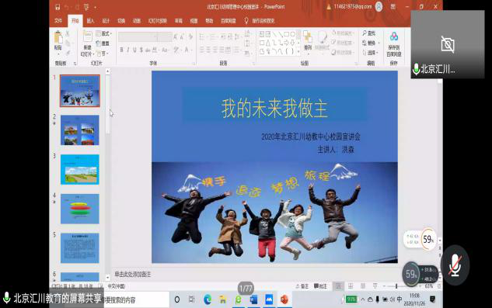Open the Insert (插入) ribbon tab
This screenshot has height=308, width=492.
tap(90, 21)
